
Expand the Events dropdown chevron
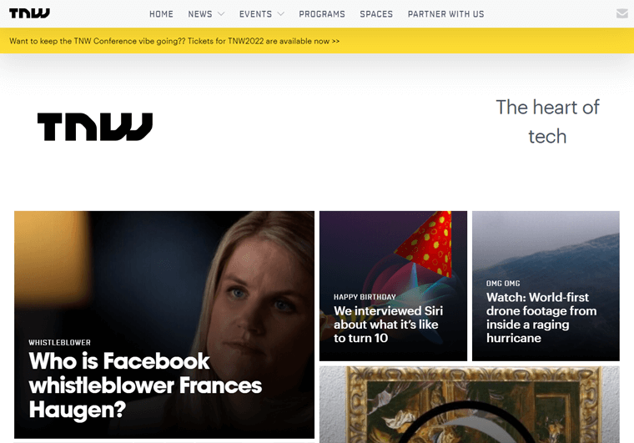(280, 13)
